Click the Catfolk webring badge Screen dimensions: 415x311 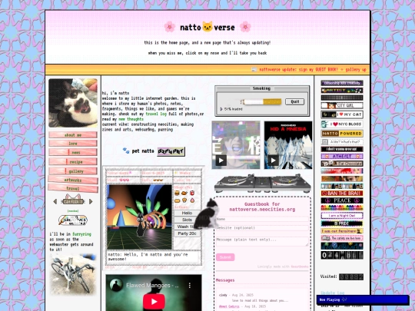(x=73, y=200)
